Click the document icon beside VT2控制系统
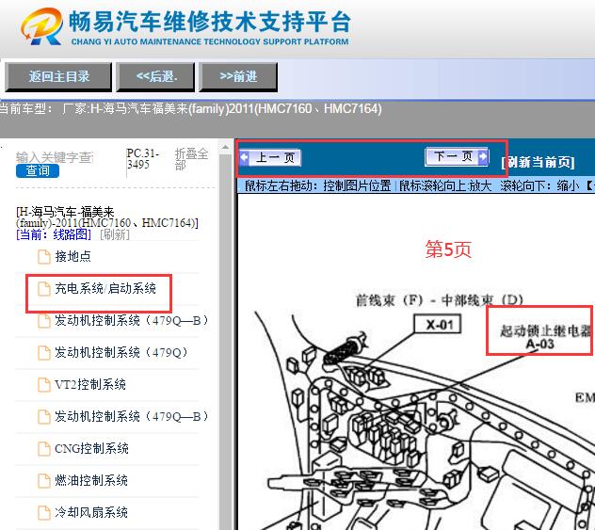The image size is (595, 530). [x=44, y=385]
